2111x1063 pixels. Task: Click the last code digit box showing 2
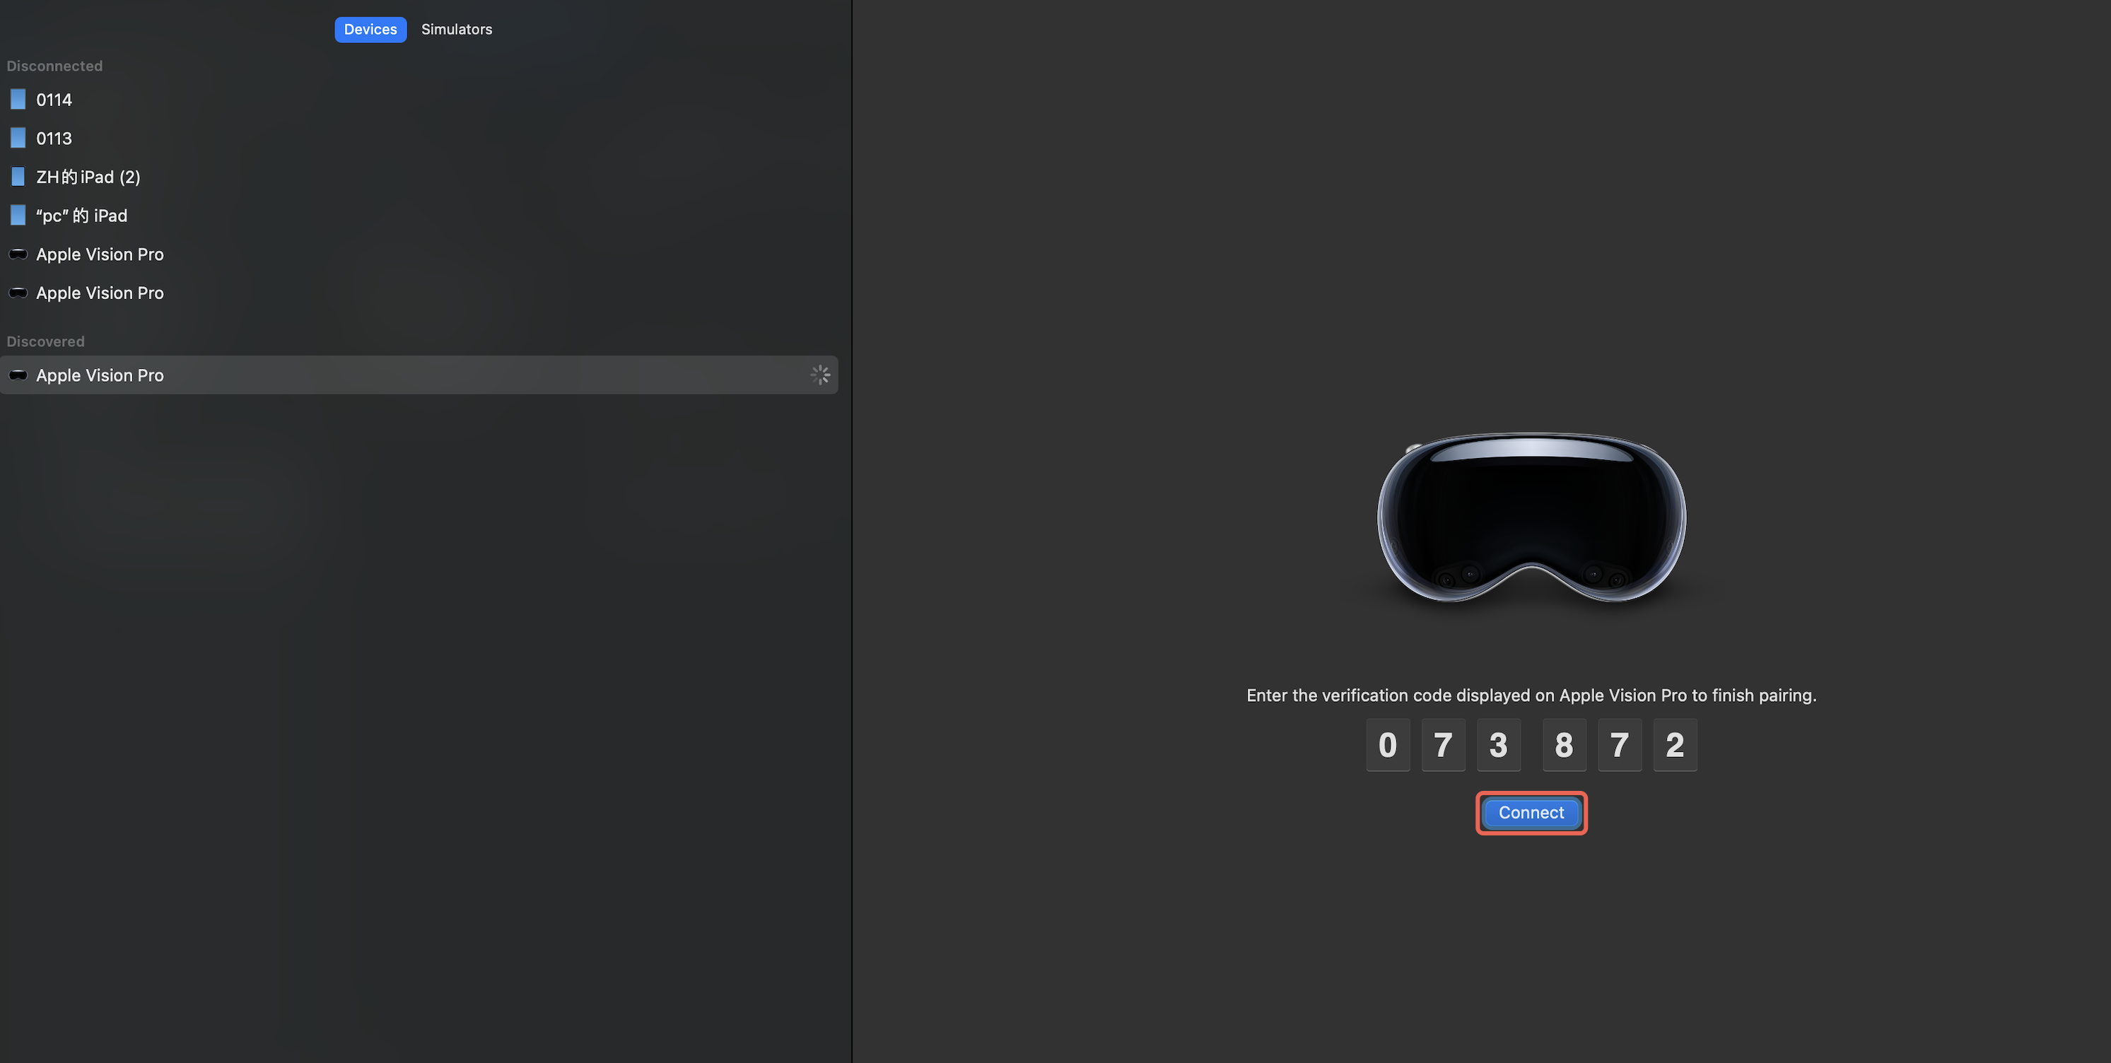point(1674,744)
